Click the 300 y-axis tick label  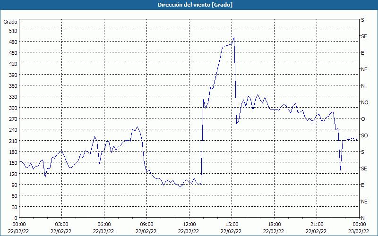[x=13, y=108]
